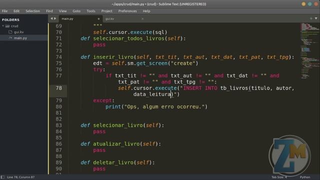Image resolution: width=320 pixels, height=180 pixels.
Task: Click the try keyword on line 76
Action: [x=98, y=69]
